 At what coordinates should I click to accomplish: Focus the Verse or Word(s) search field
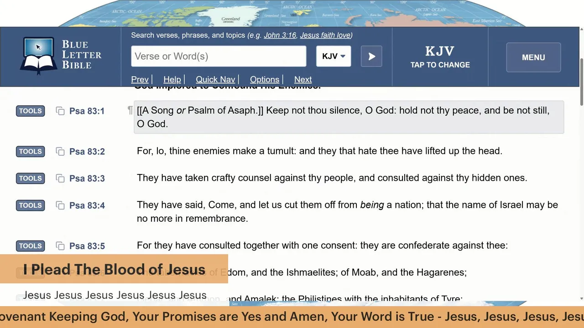(219, 56)
